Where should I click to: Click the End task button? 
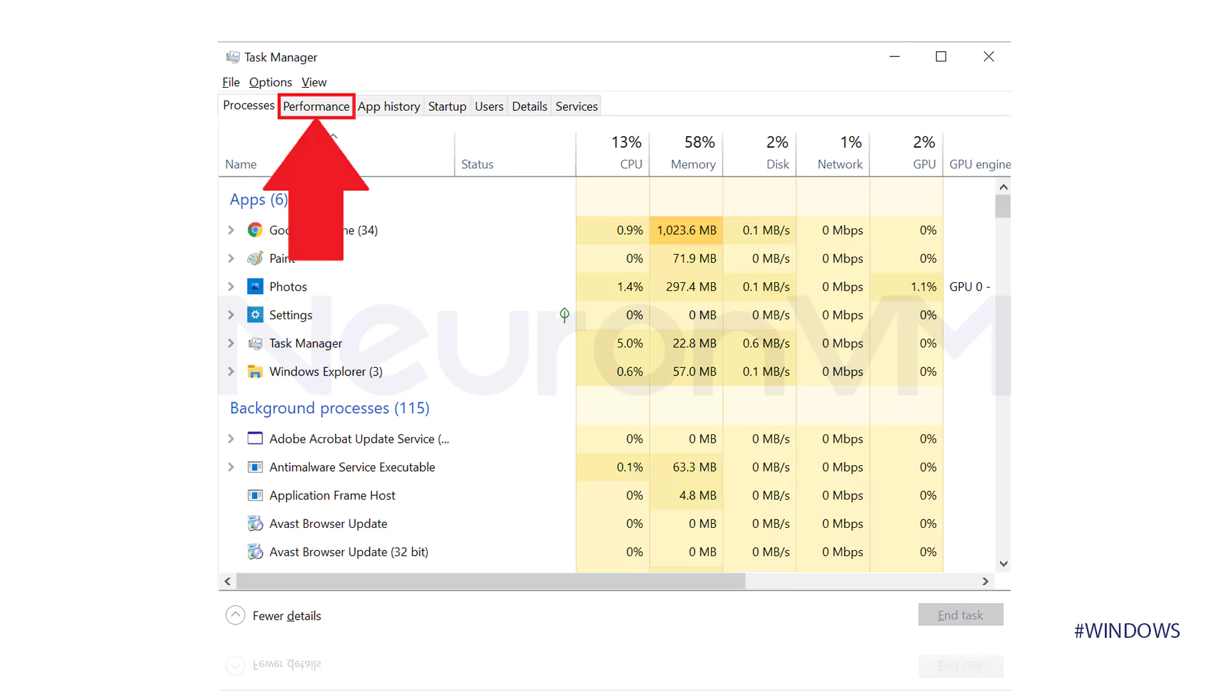[960, 615]
